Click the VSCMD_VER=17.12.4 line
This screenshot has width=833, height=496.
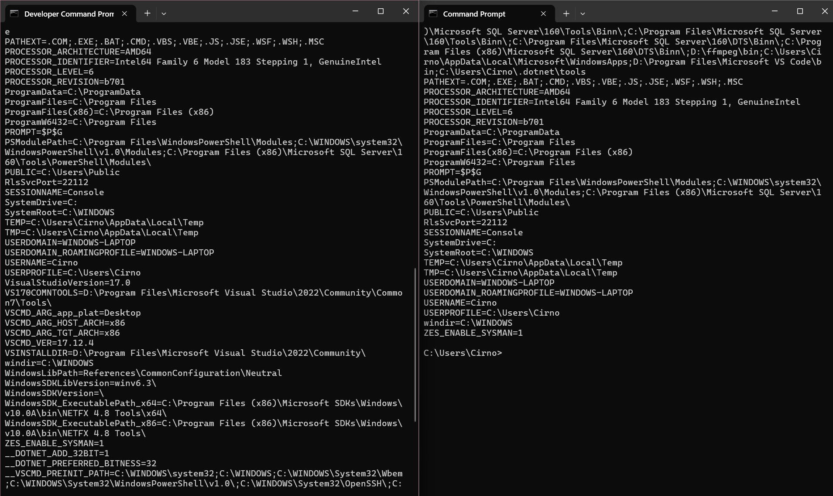[49, 343]
